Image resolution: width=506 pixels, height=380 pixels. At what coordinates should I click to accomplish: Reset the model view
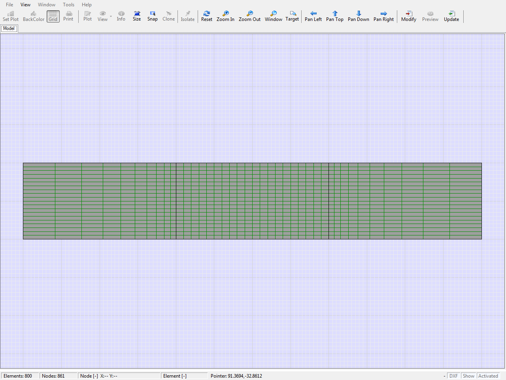(x=207, y=16)
